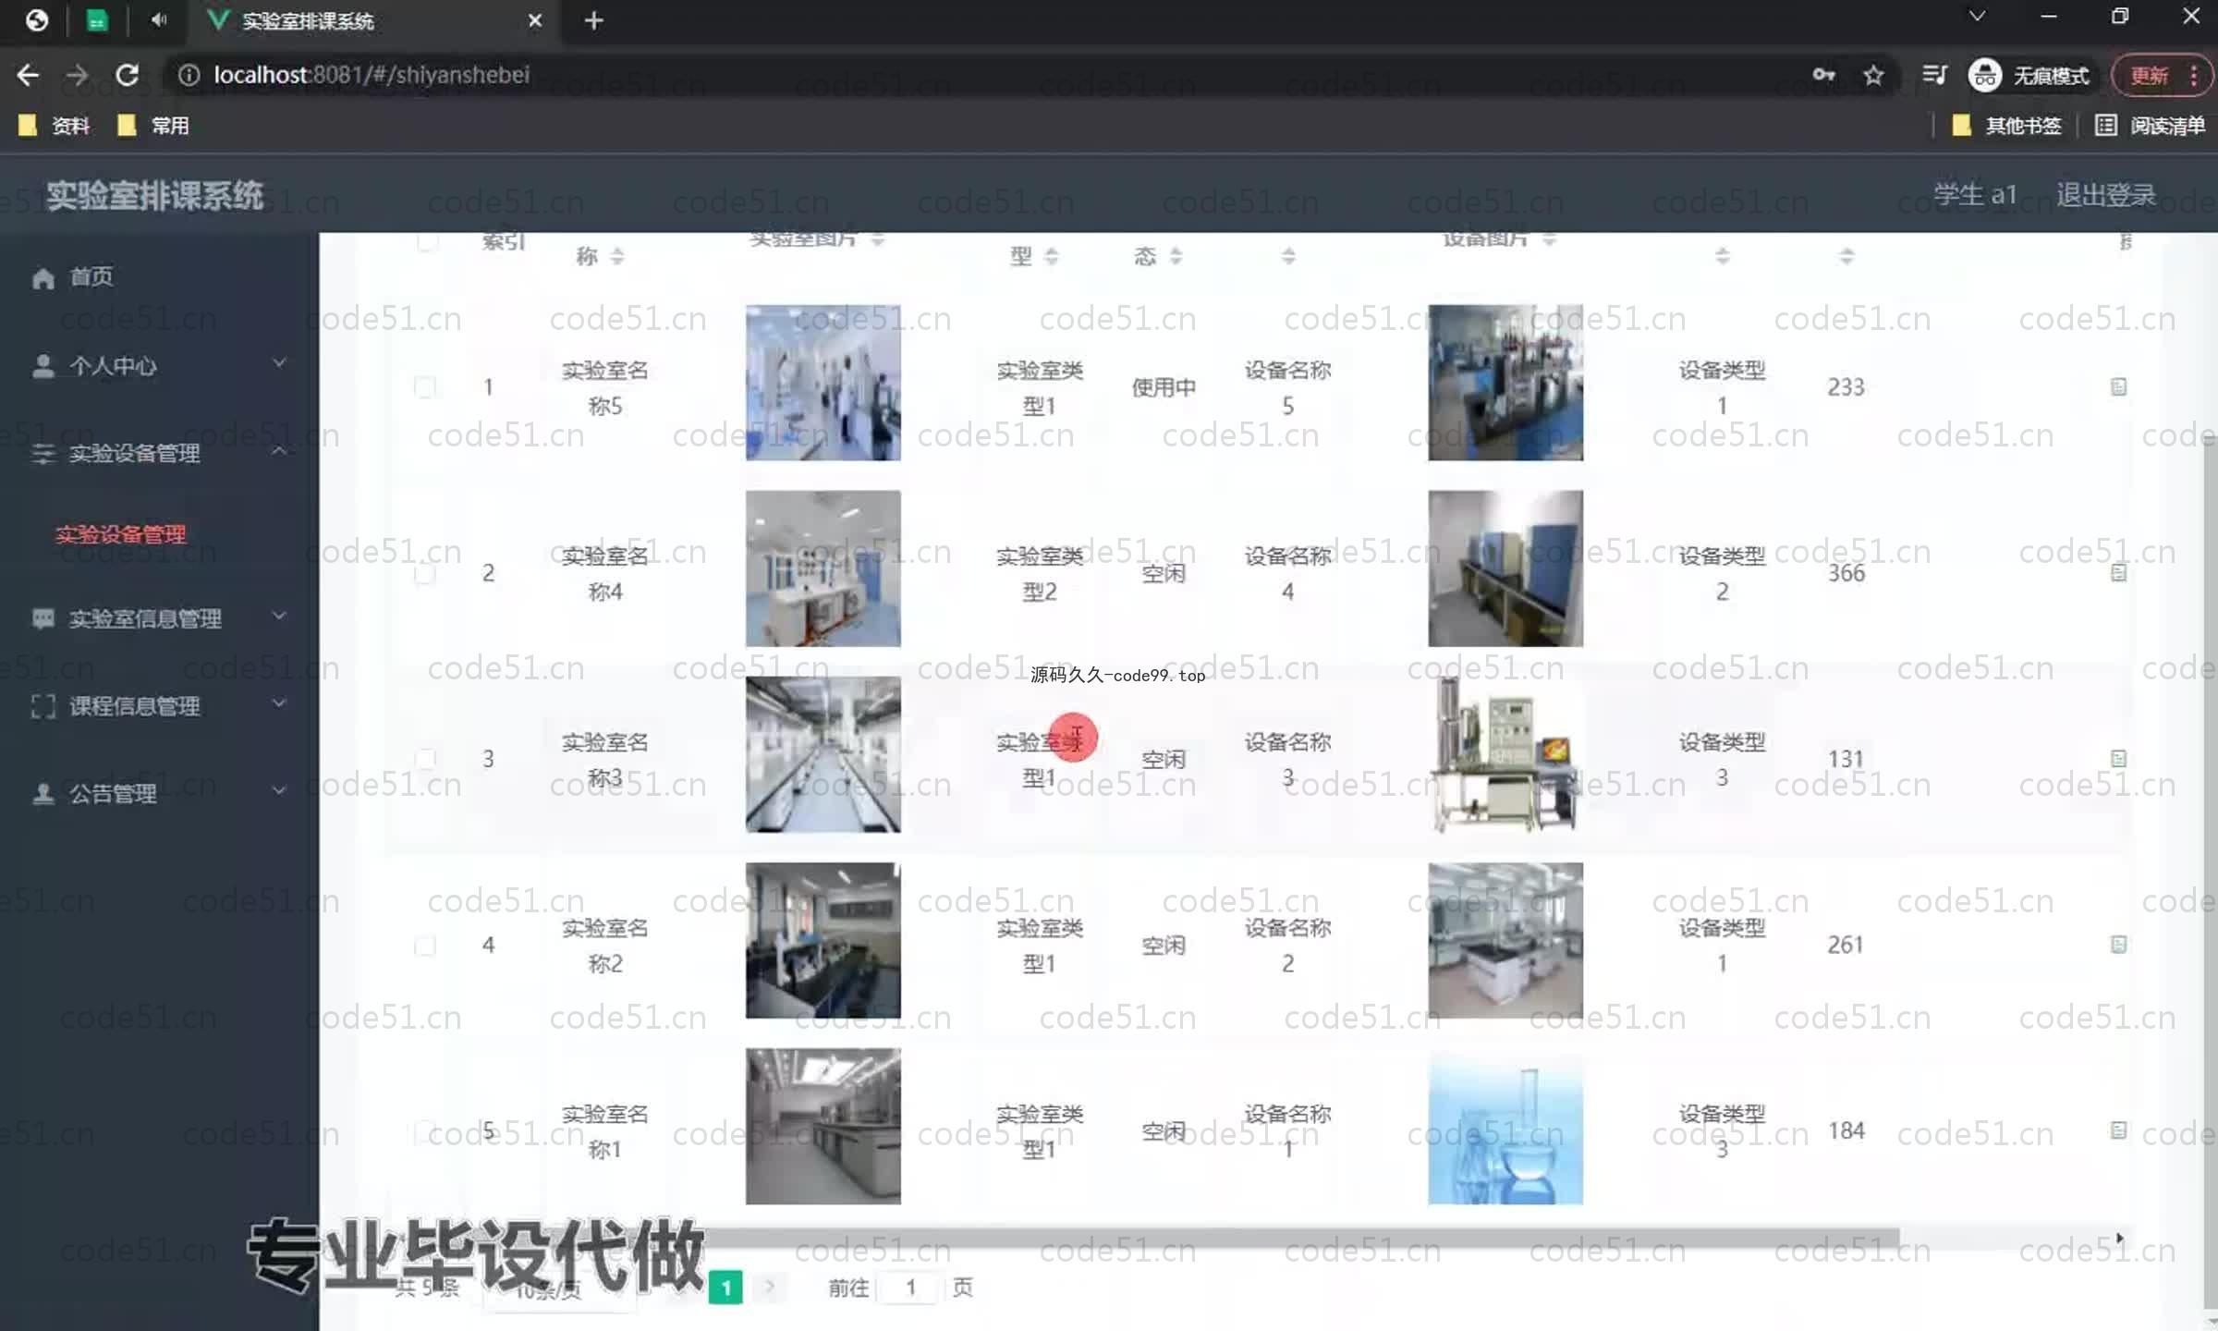
Task: Open the lab photo of 实验室名称5
Action: pos(823,383)
